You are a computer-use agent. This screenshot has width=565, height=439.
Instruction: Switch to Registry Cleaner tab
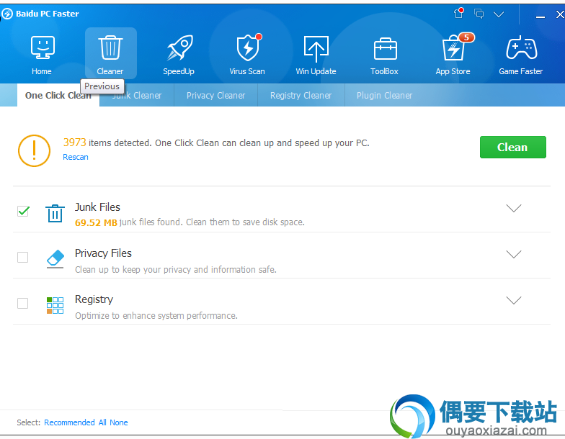(301, 95)
